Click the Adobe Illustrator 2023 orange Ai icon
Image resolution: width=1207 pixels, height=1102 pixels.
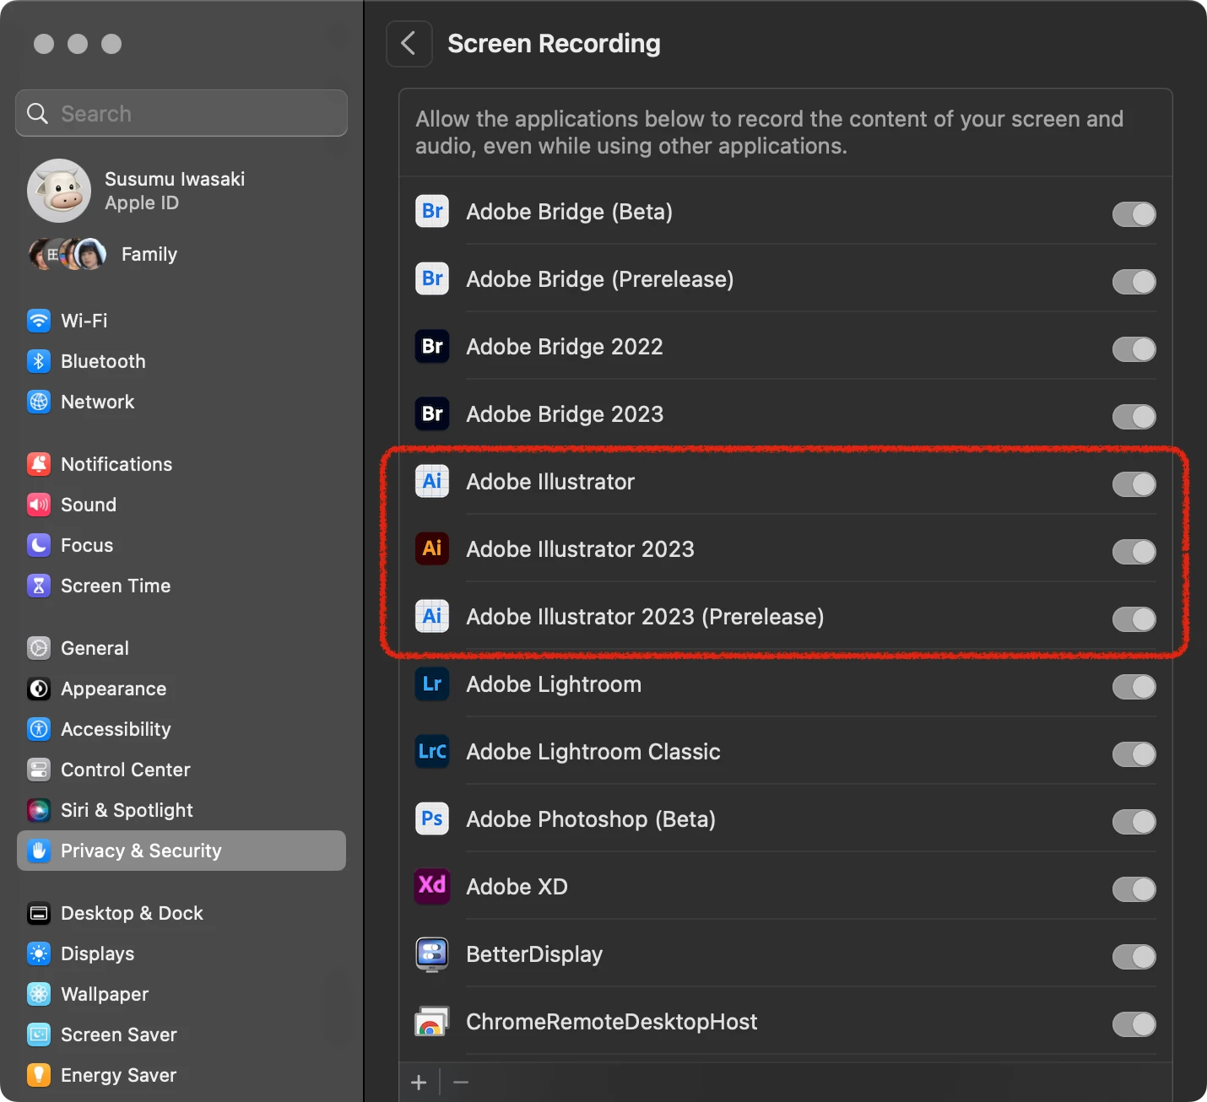point(432,548)
